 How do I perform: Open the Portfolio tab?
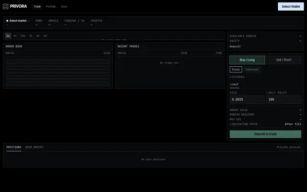tap(51, 6)
